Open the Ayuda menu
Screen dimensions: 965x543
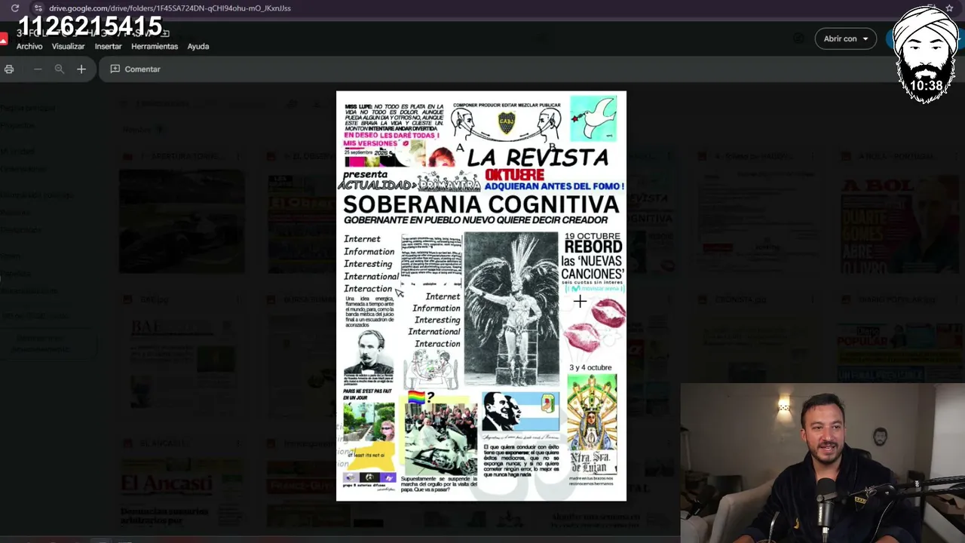pos(198,47)
